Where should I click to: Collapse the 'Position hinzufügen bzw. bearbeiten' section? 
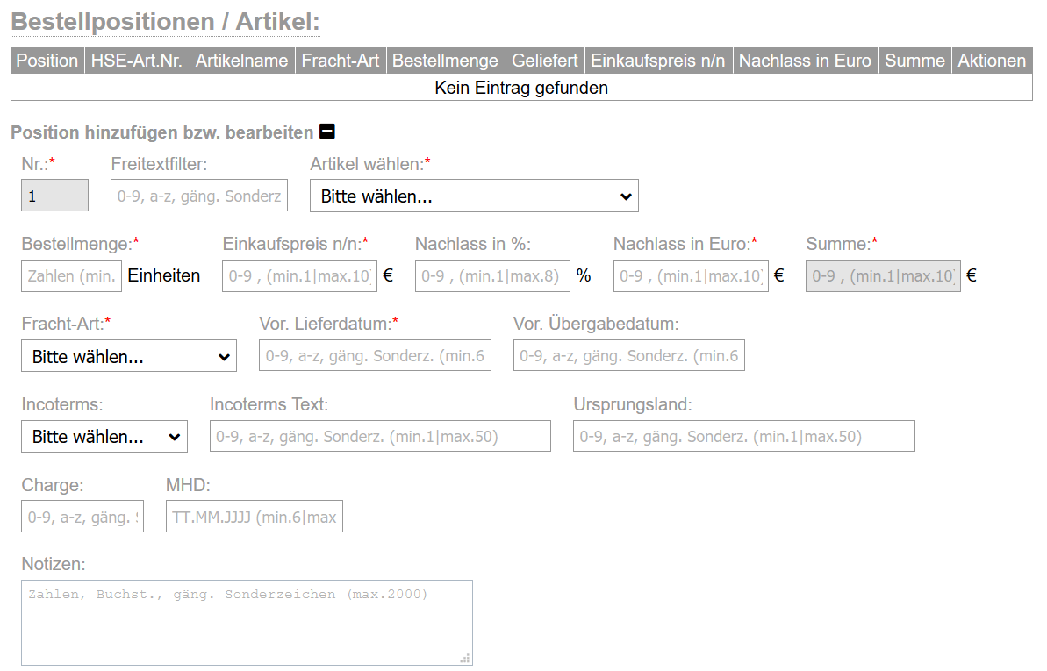point(327,132)
